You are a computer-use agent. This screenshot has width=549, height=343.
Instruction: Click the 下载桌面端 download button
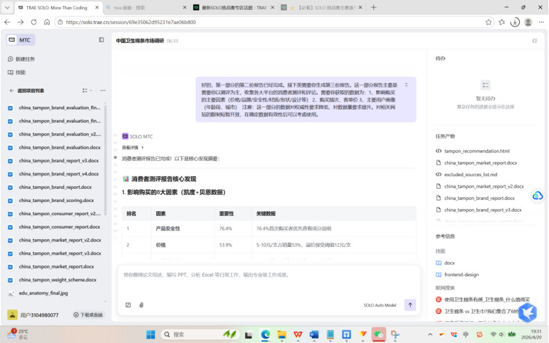click(88, 315)
